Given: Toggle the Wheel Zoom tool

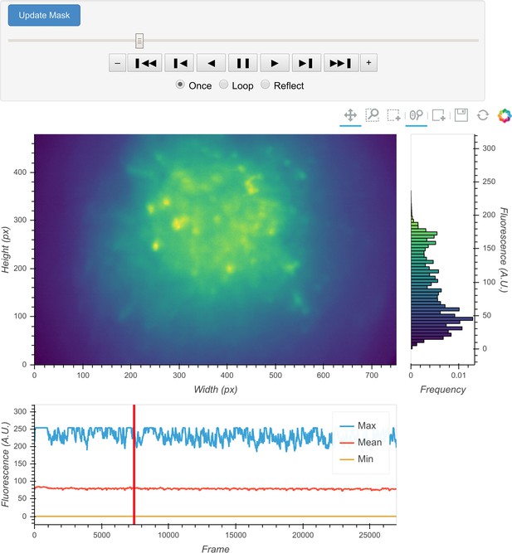Looking at the screenshot, I should pos(416,115).
